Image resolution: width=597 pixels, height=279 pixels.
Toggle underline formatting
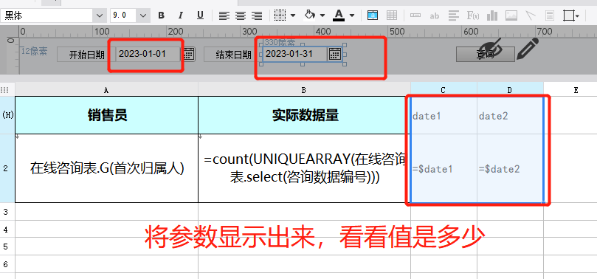tap(200, 15)
